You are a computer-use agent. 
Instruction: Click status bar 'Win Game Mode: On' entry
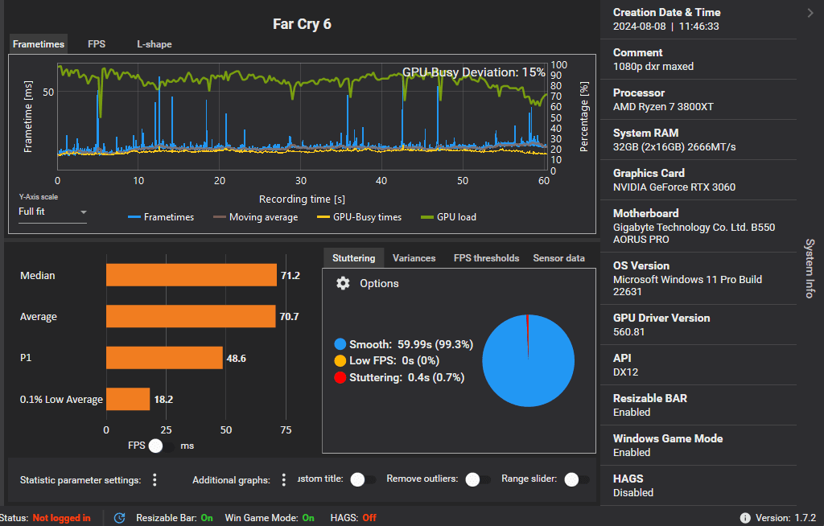[x=270, y=518]
